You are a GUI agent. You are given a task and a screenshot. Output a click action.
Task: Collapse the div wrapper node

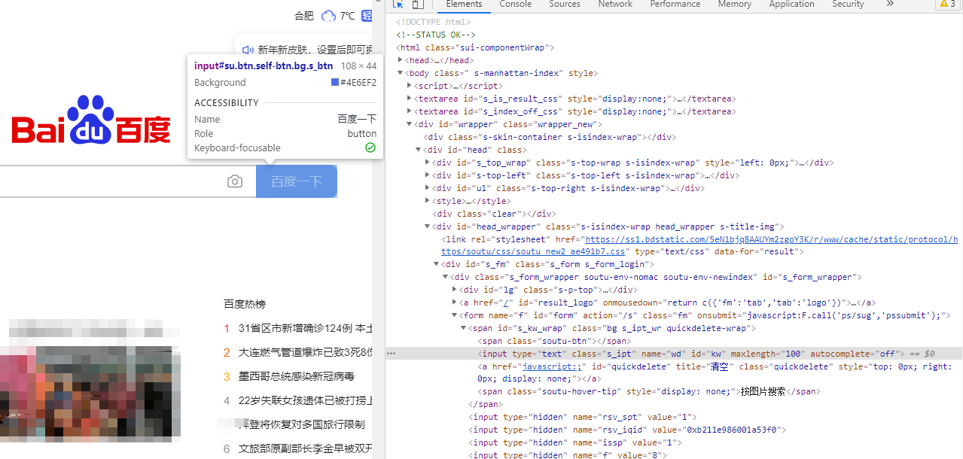tap(410, 124)
